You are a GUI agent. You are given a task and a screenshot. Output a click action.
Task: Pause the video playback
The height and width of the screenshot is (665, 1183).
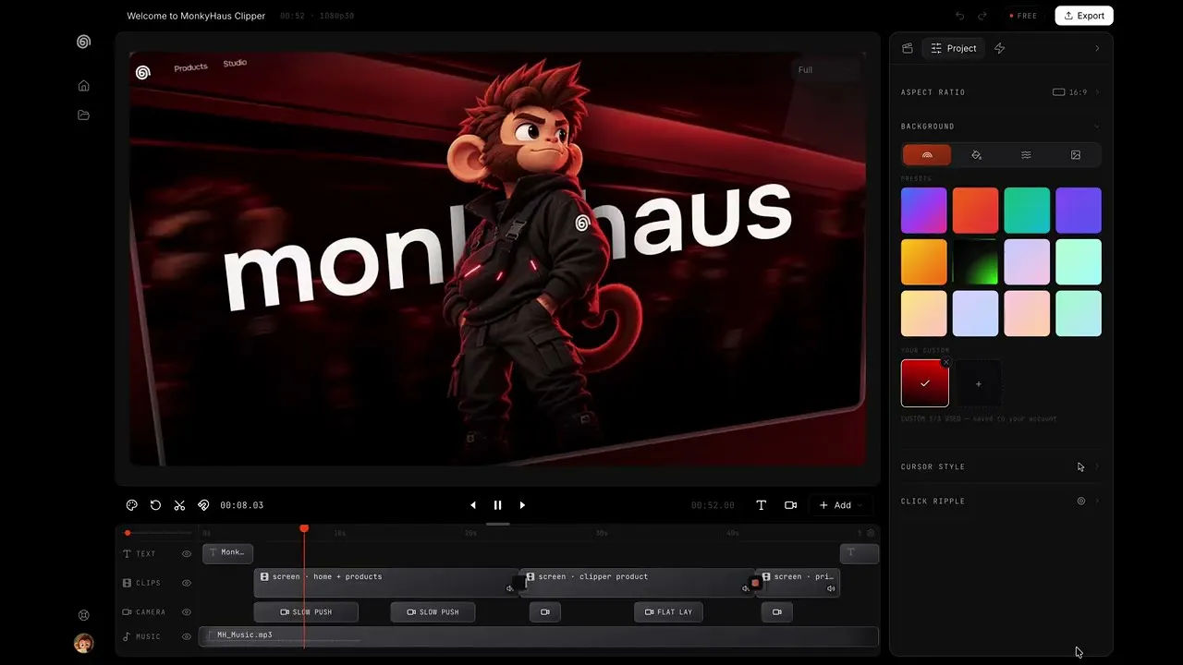point(497,505)
